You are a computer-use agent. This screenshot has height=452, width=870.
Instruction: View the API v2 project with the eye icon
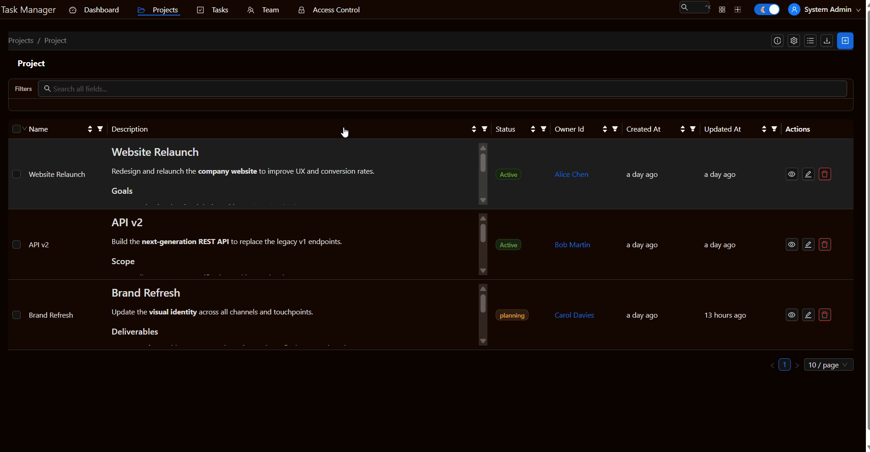pos(792,245)
